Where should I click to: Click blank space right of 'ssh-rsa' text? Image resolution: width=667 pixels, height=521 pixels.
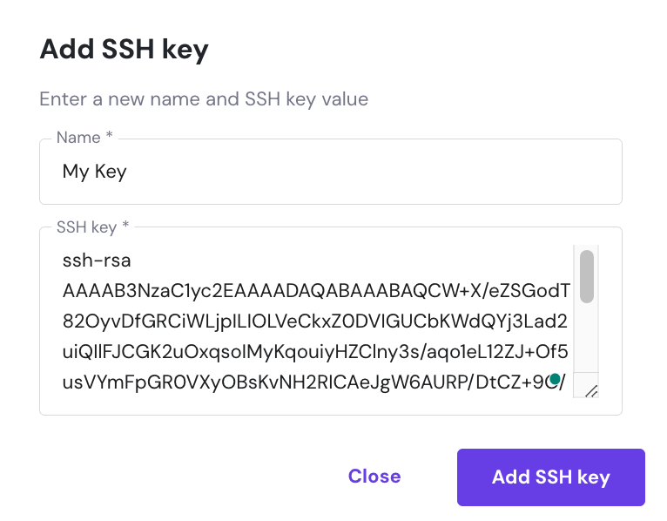[348, 260]
